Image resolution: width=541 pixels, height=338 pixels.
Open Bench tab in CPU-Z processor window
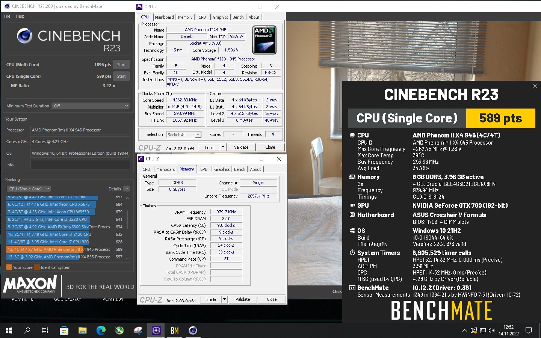point(238,17)
